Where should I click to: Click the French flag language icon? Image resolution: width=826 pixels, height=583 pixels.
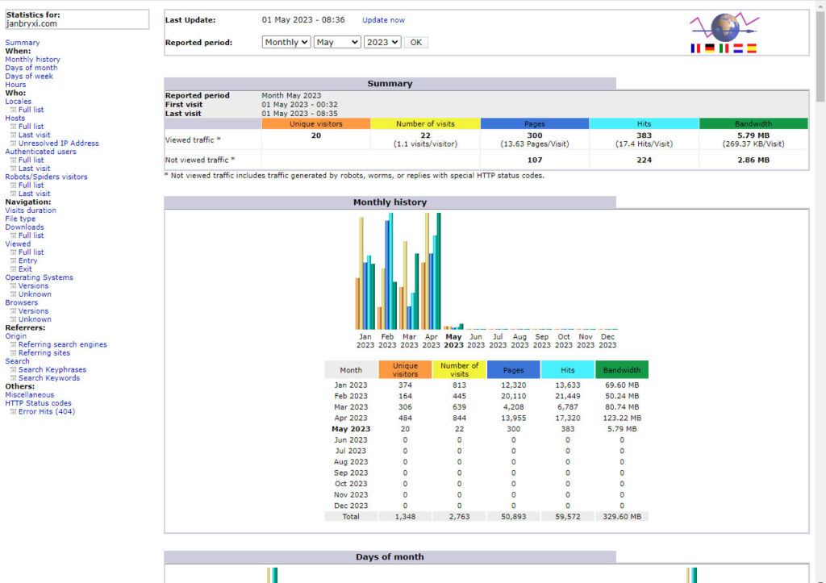695,48
